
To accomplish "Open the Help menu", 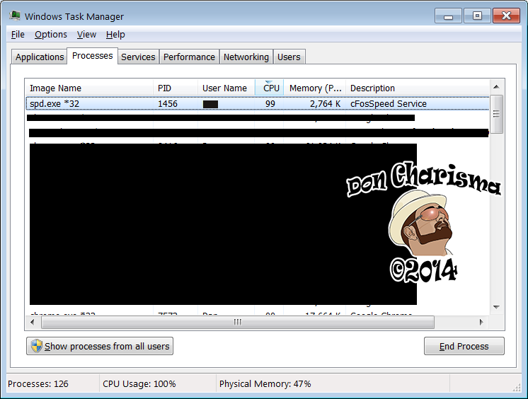I will coord(115,34).
